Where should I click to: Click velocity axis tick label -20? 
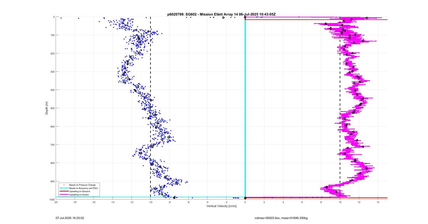point(56,202)
